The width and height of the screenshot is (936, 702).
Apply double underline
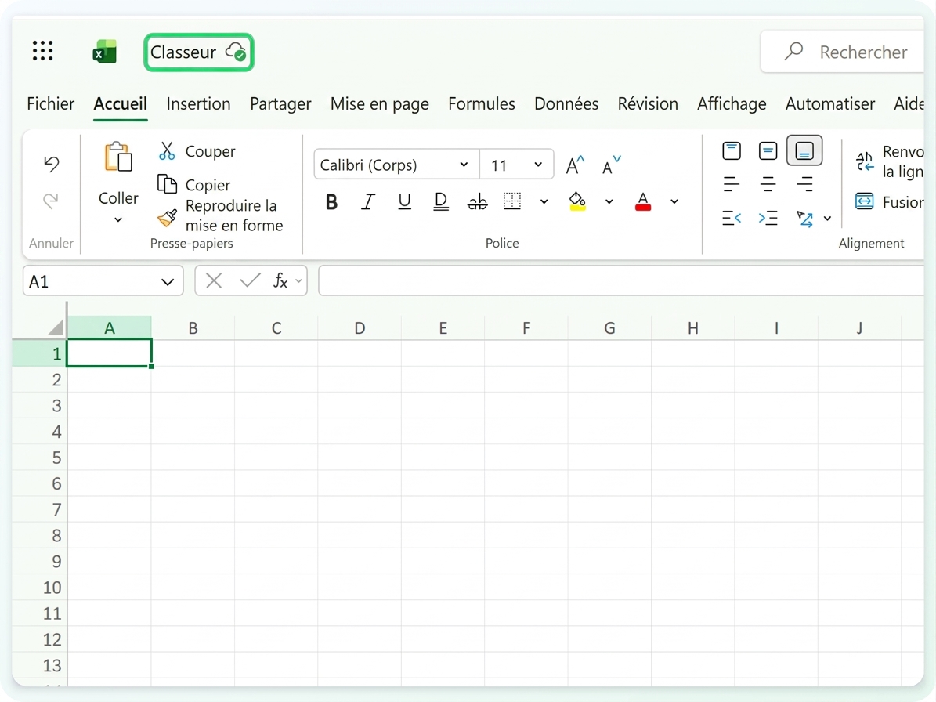pos(440,202)
